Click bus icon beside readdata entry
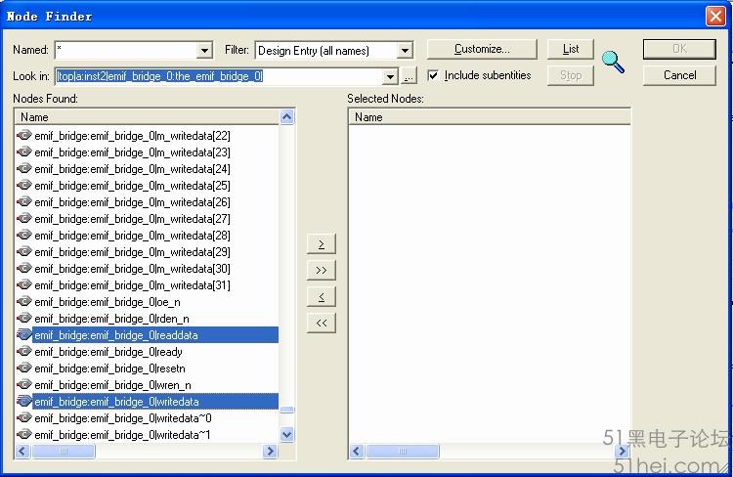The image size is (733, 477). (24, 335)
